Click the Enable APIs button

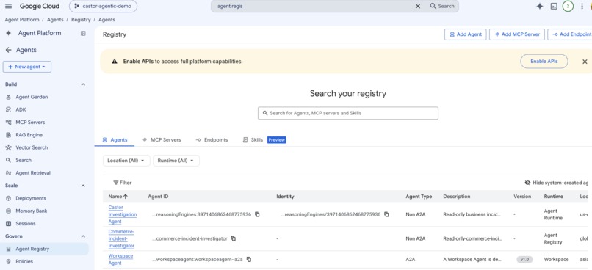click(544, 61)
